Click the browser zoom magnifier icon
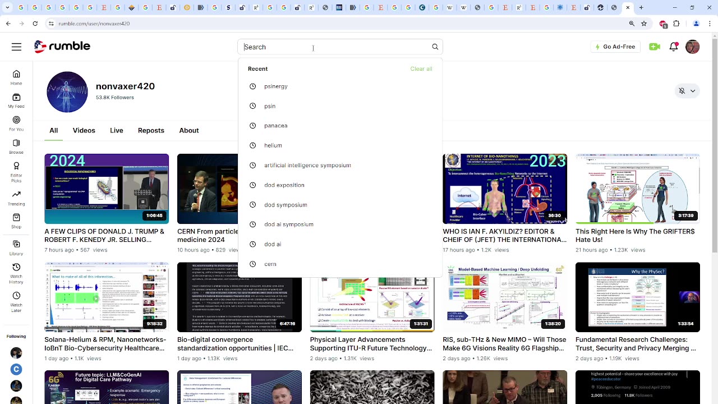 (x=632, y=24)
